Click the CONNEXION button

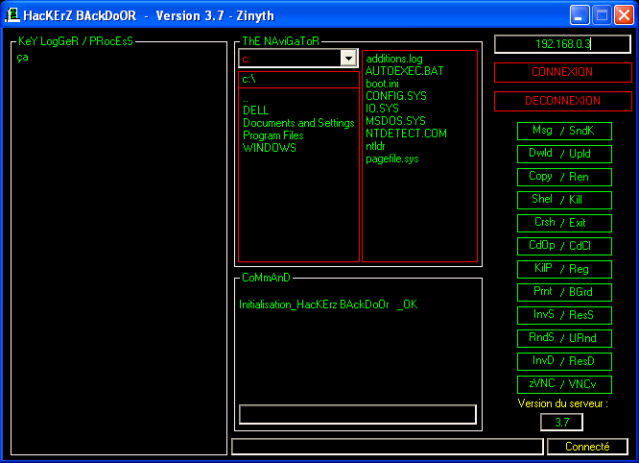tap(562, 72)
